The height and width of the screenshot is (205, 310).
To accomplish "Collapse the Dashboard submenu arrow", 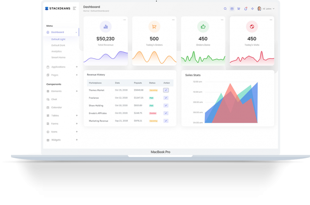I will [76, 32].
